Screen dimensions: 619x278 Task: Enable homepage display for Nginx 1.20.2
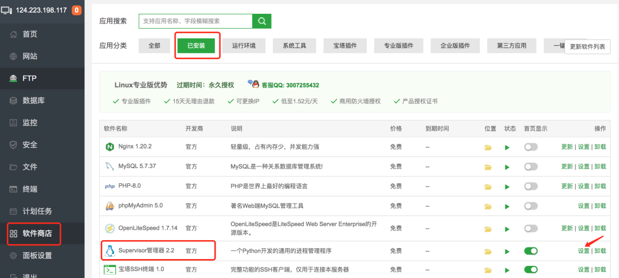point(531,147)
